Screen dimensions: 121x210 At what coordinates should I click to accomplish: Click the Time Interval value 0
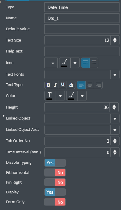(108, 152)
